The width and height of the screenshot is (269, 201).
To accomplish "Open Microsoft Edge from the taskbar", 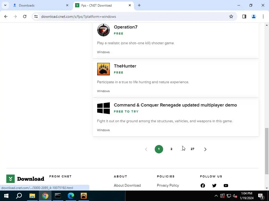I will [71, 196].
